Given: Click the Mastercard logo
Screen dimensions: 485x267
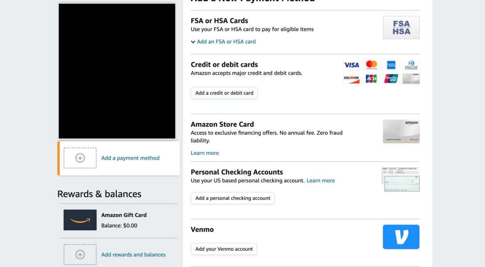Looking at the screenshot, I should point(371,65).
